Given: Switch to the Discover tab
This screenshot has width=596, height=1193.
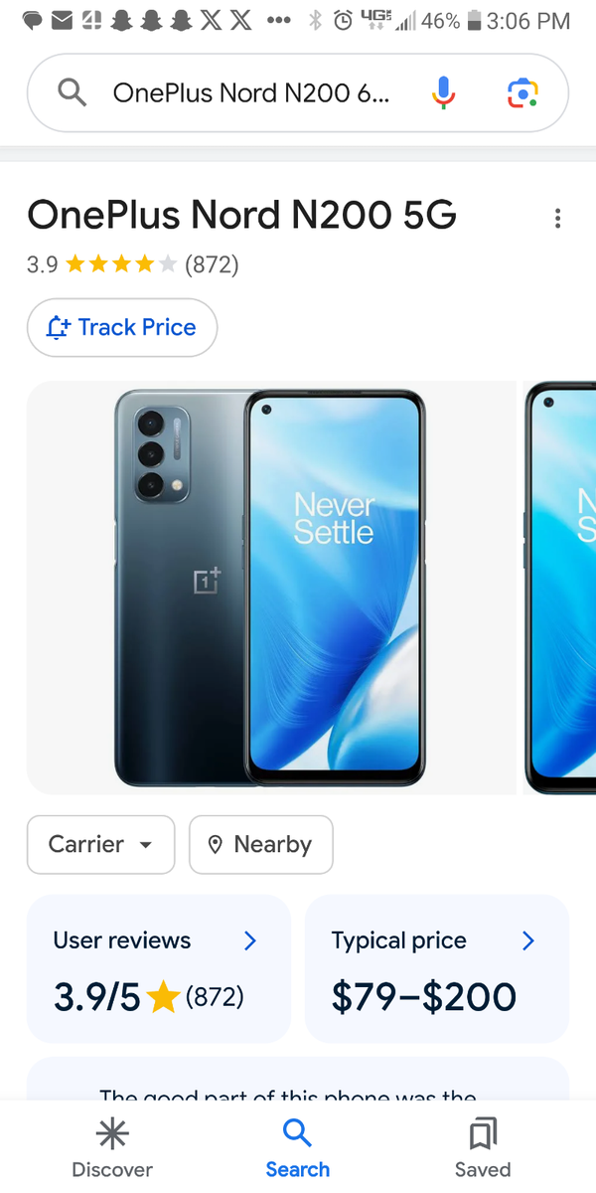Looking at the screenshot, I should [112, 1147].
